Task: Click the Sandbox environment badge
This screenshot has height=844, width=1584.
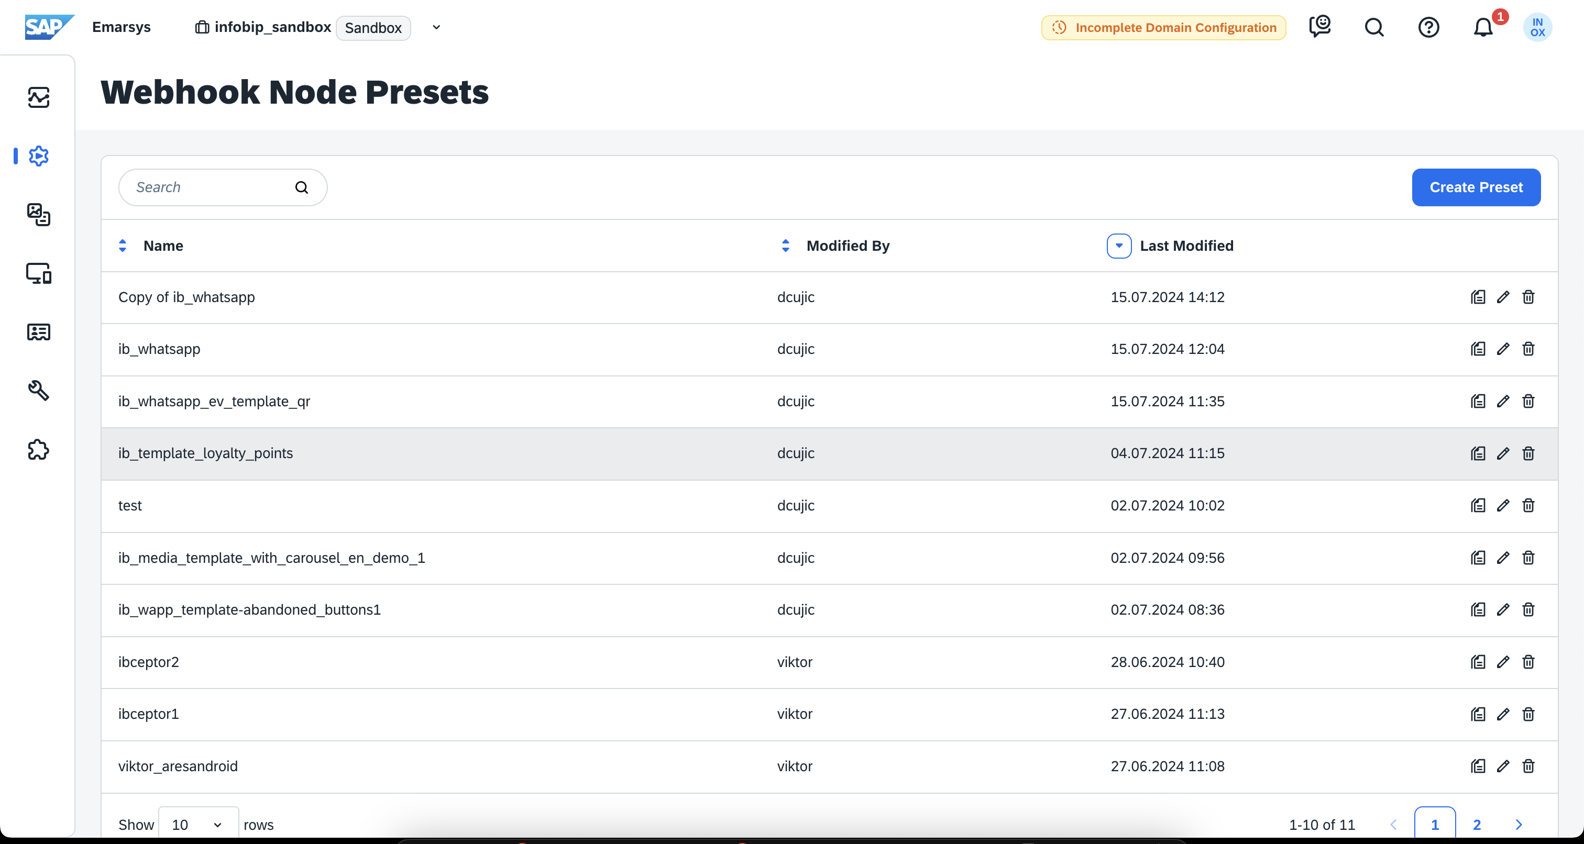Action: point(373,28)
